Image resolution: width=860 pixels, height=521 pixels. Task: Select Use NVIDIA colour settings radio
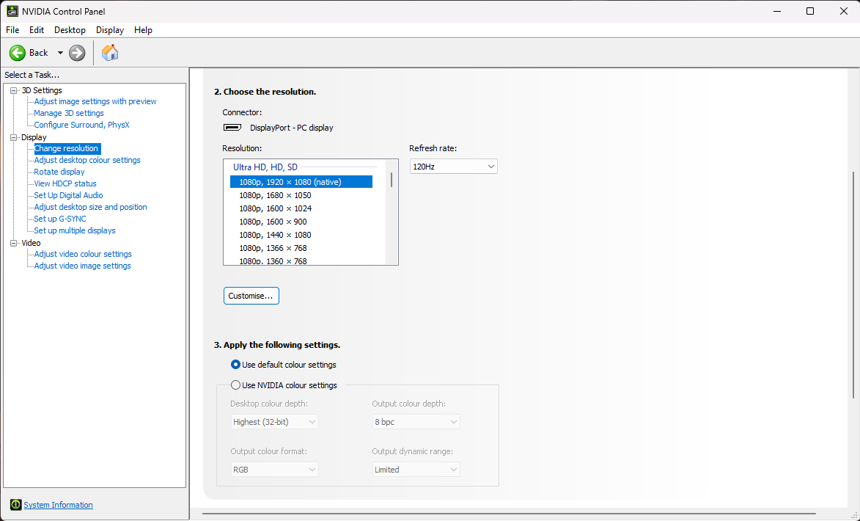point(235,385)
